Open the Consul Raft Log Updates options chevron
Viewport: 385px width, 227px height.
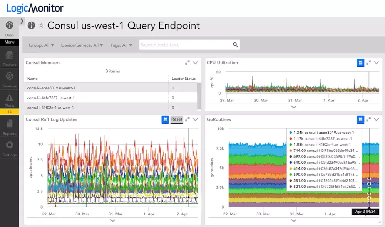click(x=196, y=119)
